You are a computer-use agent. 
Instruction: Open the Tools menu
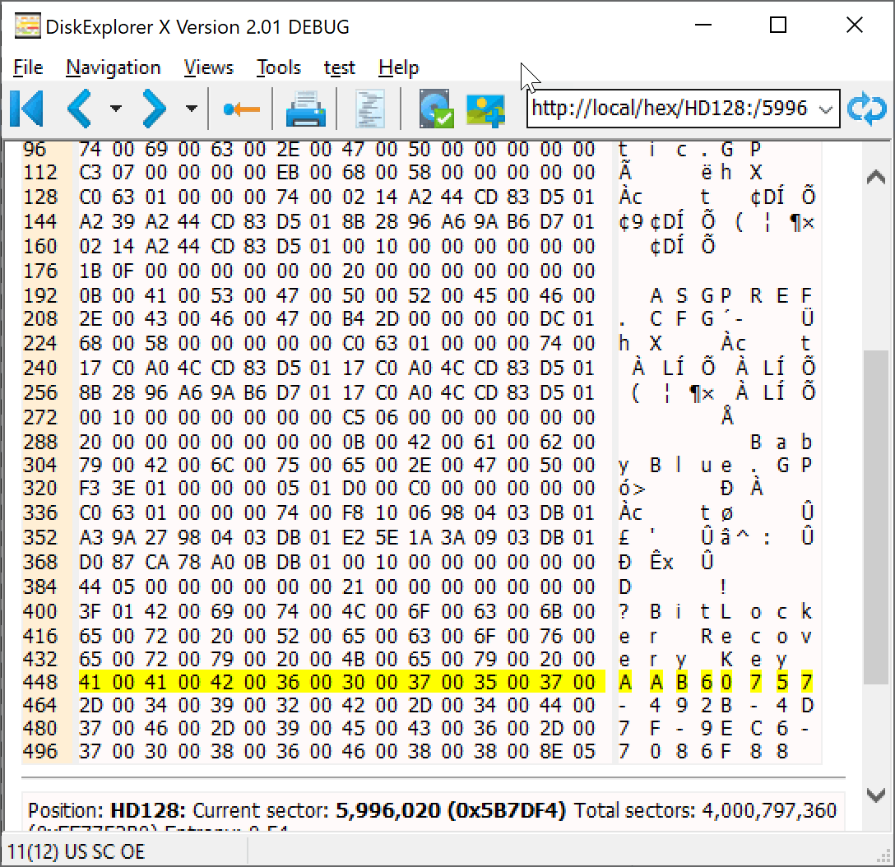pyautogui.click(x=278, y=67)
